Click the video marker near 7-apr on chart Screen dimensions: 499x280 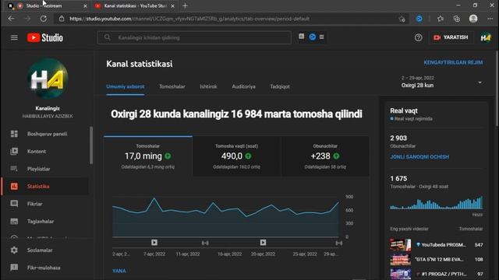154,243
